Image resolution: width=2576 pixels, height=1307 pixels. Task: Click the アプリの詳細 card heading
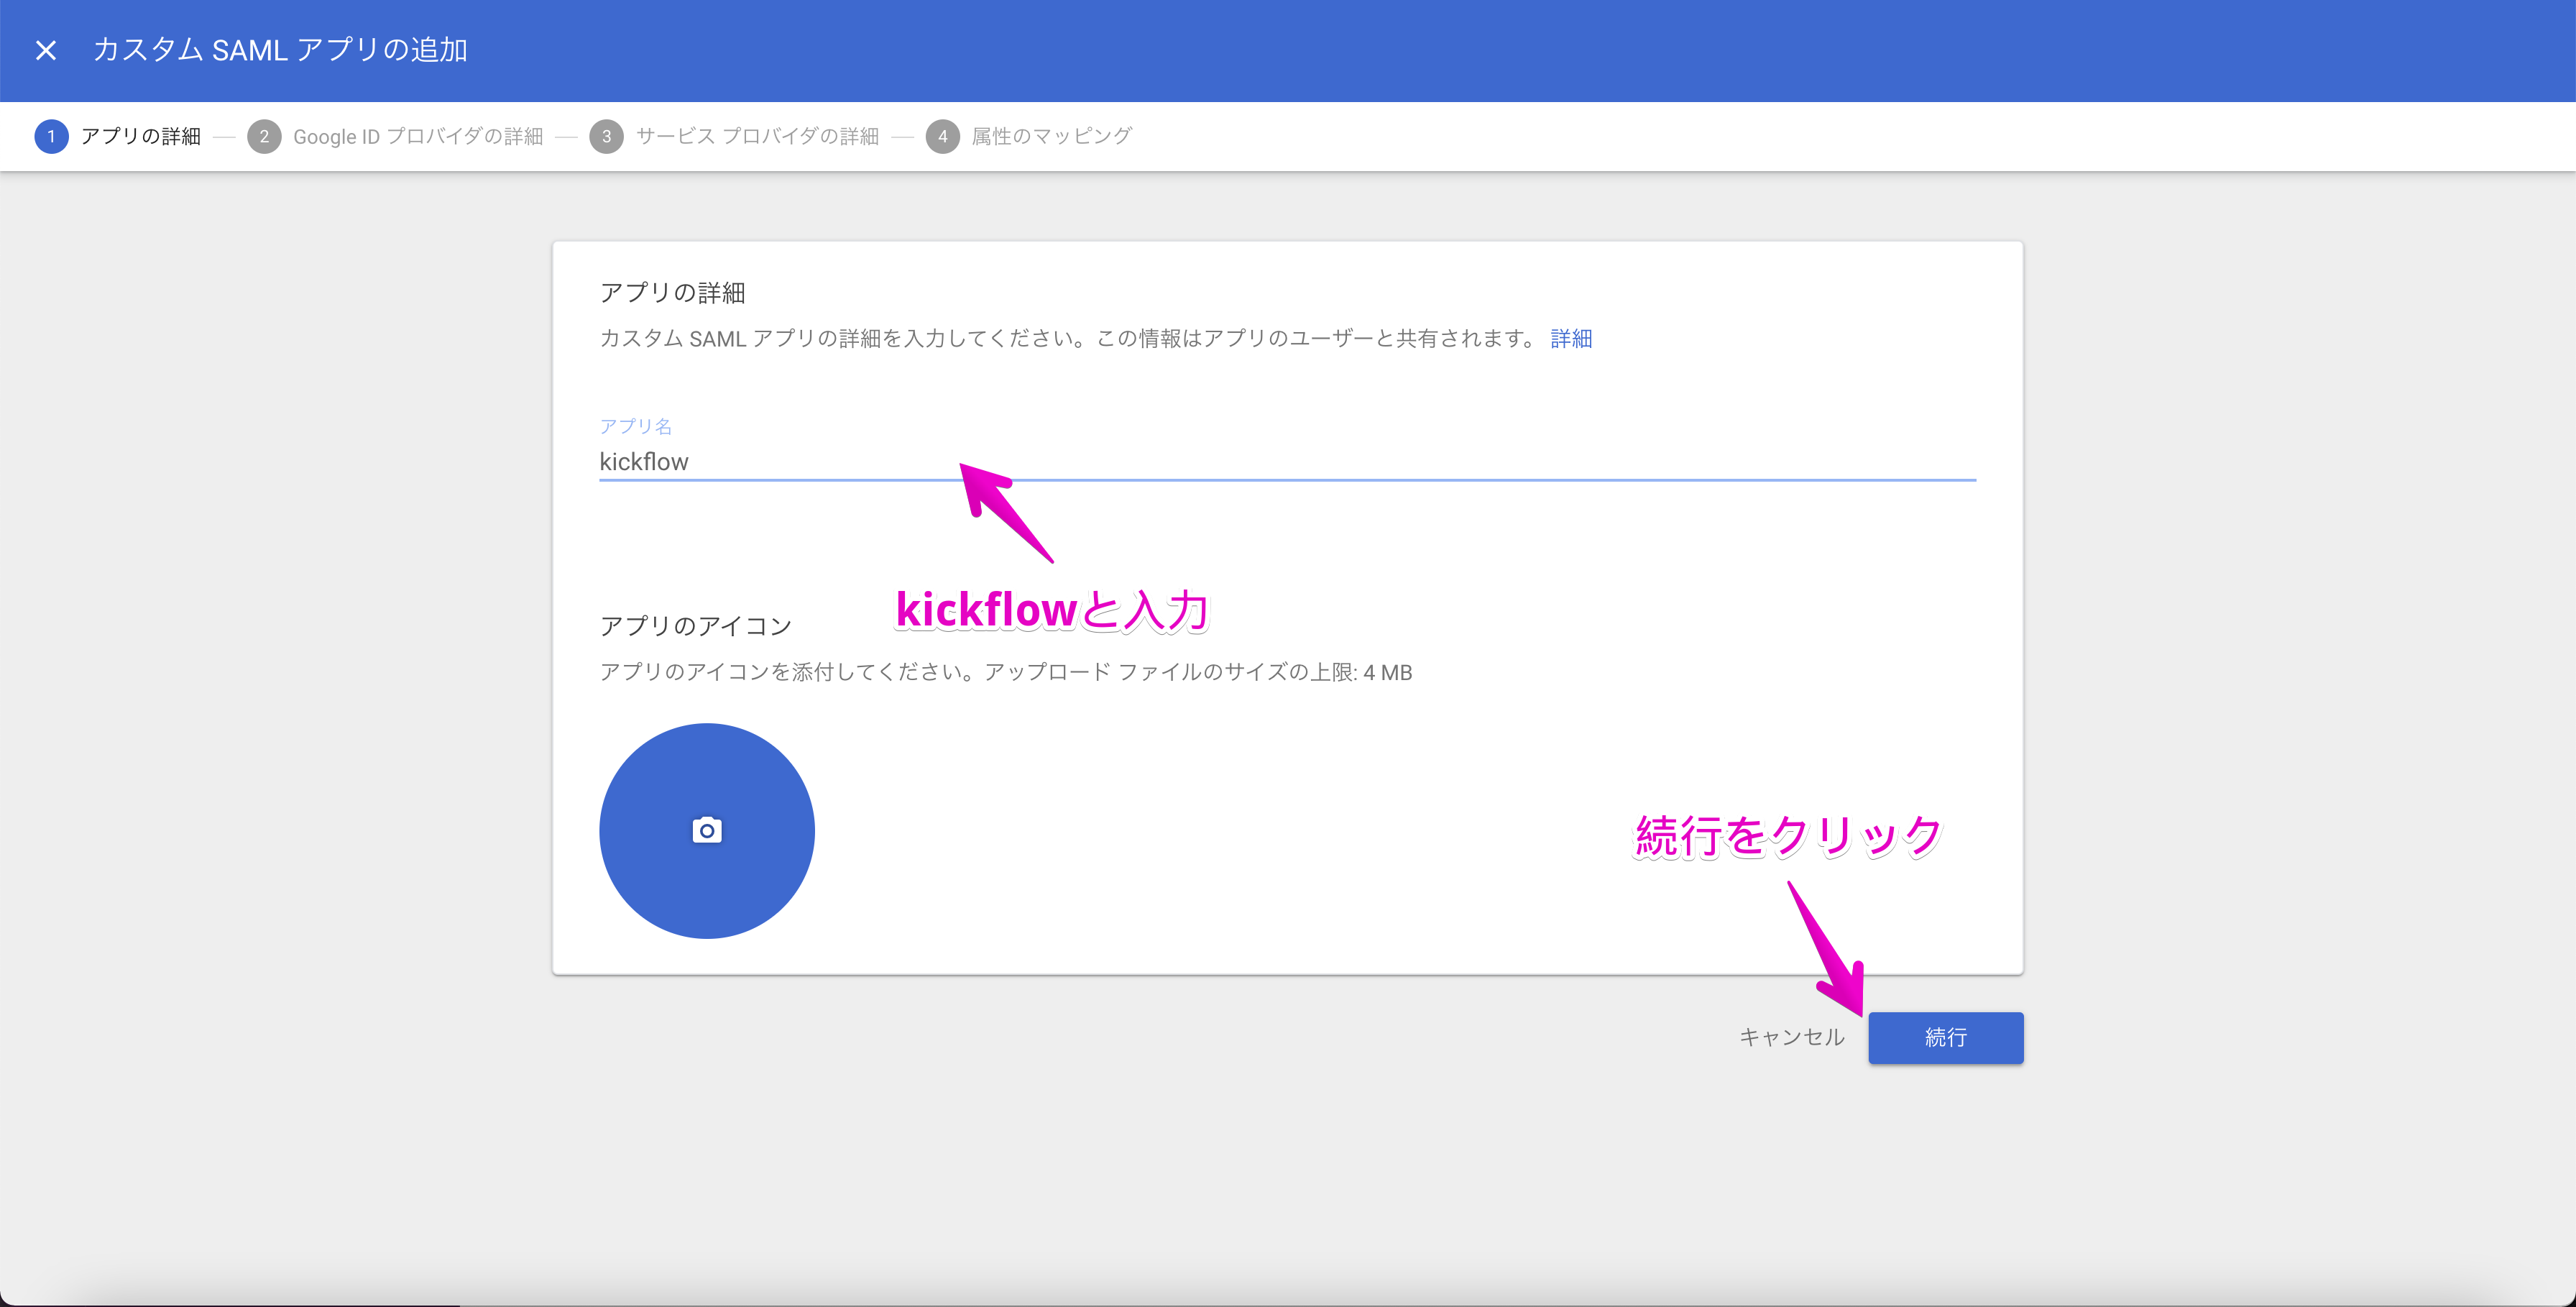click(x=672, y=293)
